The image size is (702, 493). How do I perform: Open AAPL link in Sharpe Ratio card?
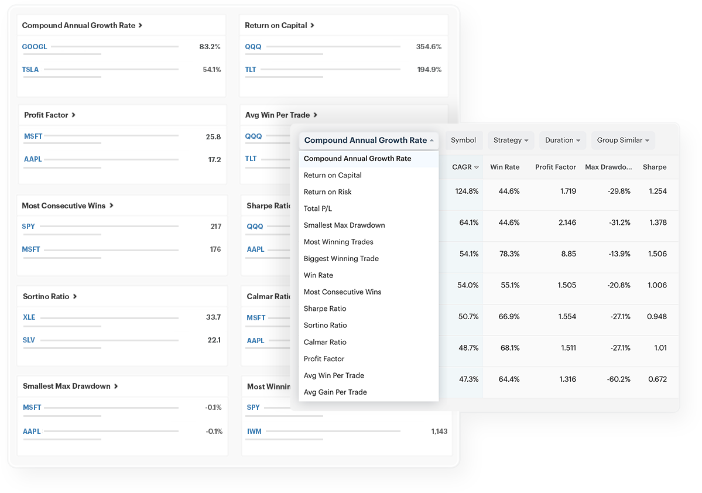[256, 249]
